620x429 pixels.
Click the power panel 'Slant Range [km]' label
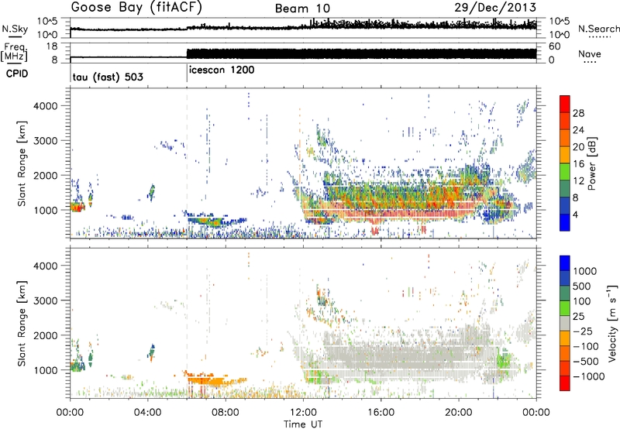(x=22, y=163)
